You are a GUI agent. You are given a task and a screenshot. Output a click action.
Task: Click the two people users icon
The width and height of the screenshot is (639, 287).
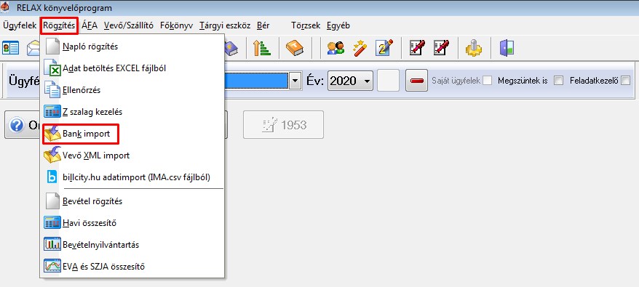click(336, 48)
